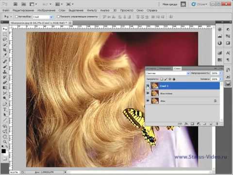Screen dimensions: 233x175
Task: Enable the Автовыбор checkbox
Action: pyautogui.click(x=17, y=17)
